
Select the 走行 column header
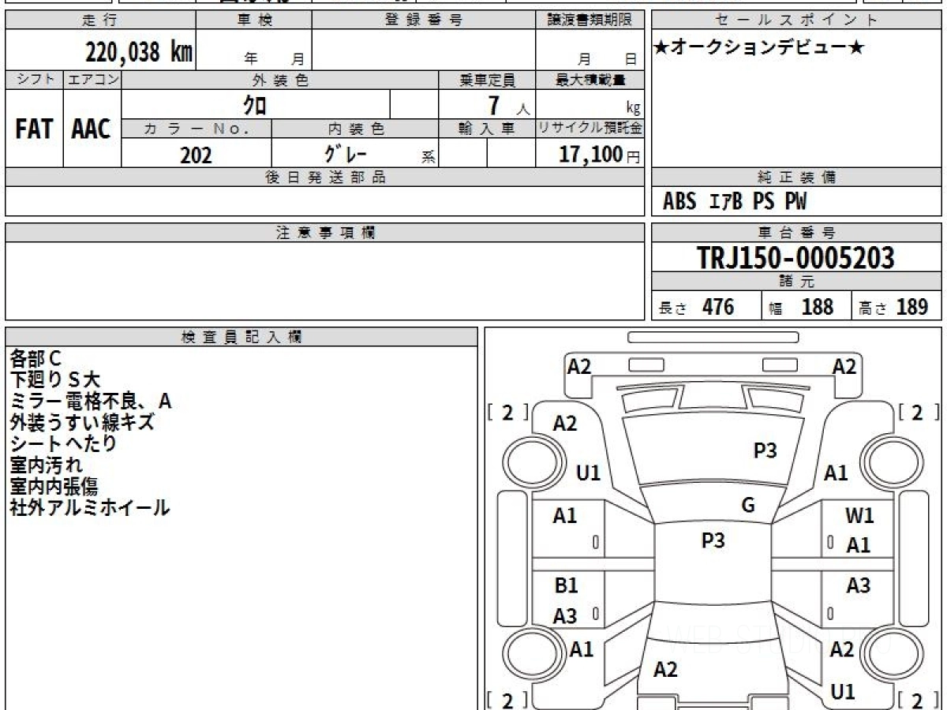(x=99, y=21)
